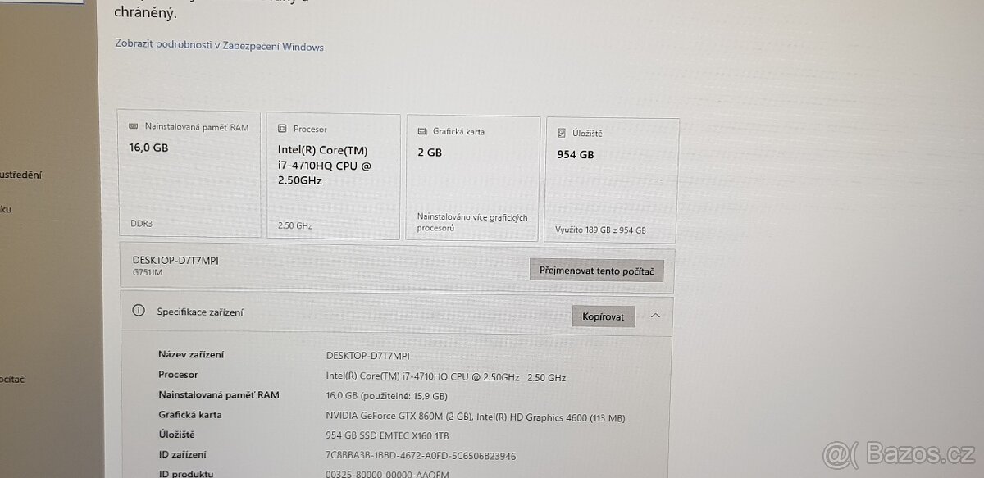
Task: Click the drive icon beside Úložiště
Action: click(562, 133)
